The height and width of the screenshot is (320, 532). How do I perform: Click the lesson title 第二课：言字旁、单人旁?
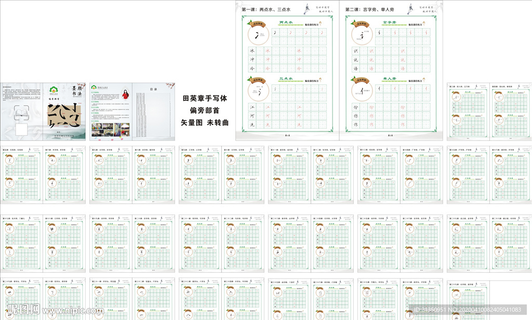[x=370, y=9]
